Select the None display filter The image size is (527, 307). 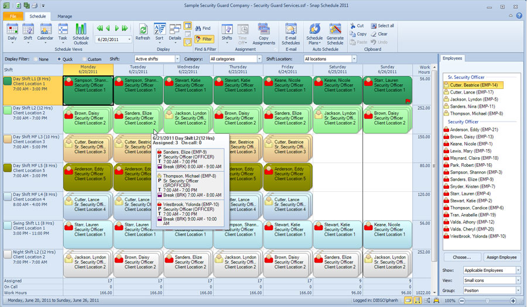click(x=42, y=59)
